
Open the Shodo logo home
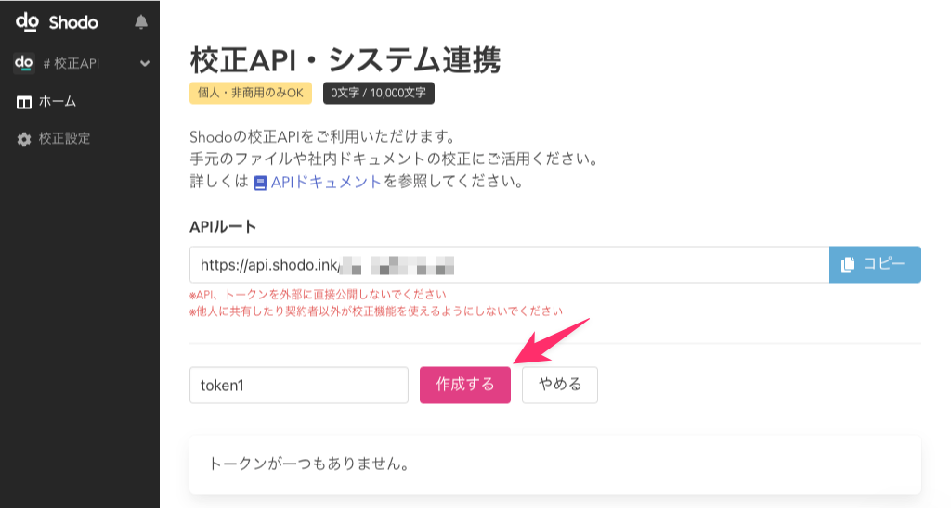coord(57,22)
